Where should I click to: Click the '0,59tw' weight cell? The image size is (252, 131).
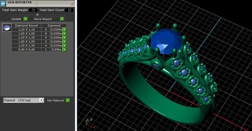pyautogui.click(x=56, y=50)
